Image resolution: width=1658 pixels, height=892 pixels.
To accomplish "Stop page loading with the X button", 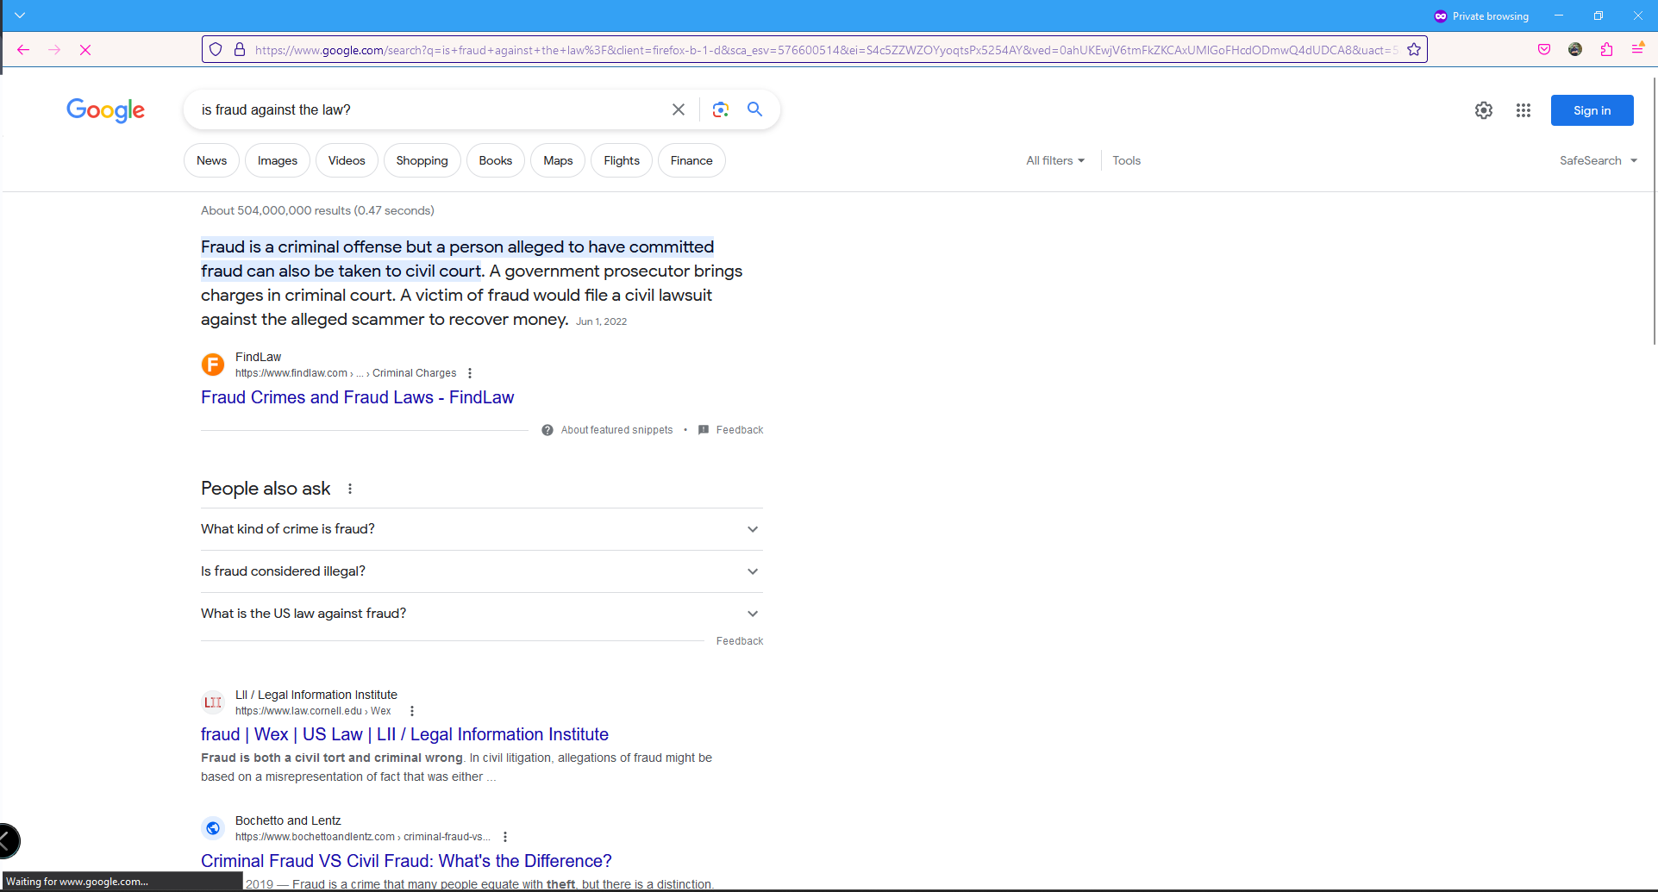I will (85, 50).
